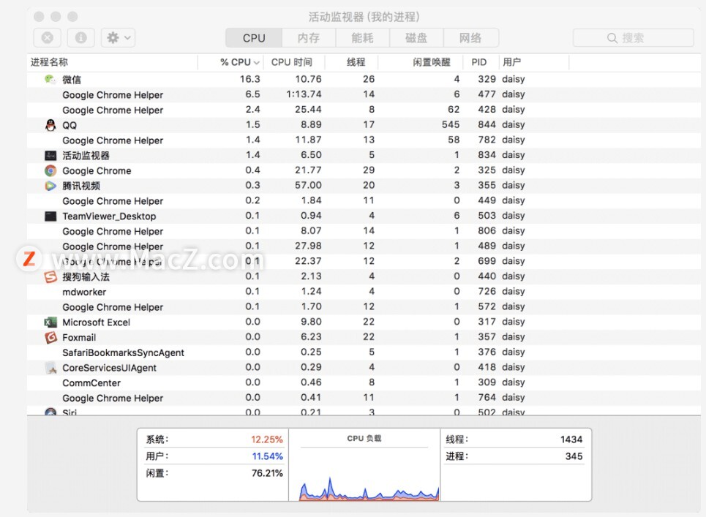
Task: Select the Google Chrome icon
Action: (x=50, y=170)
